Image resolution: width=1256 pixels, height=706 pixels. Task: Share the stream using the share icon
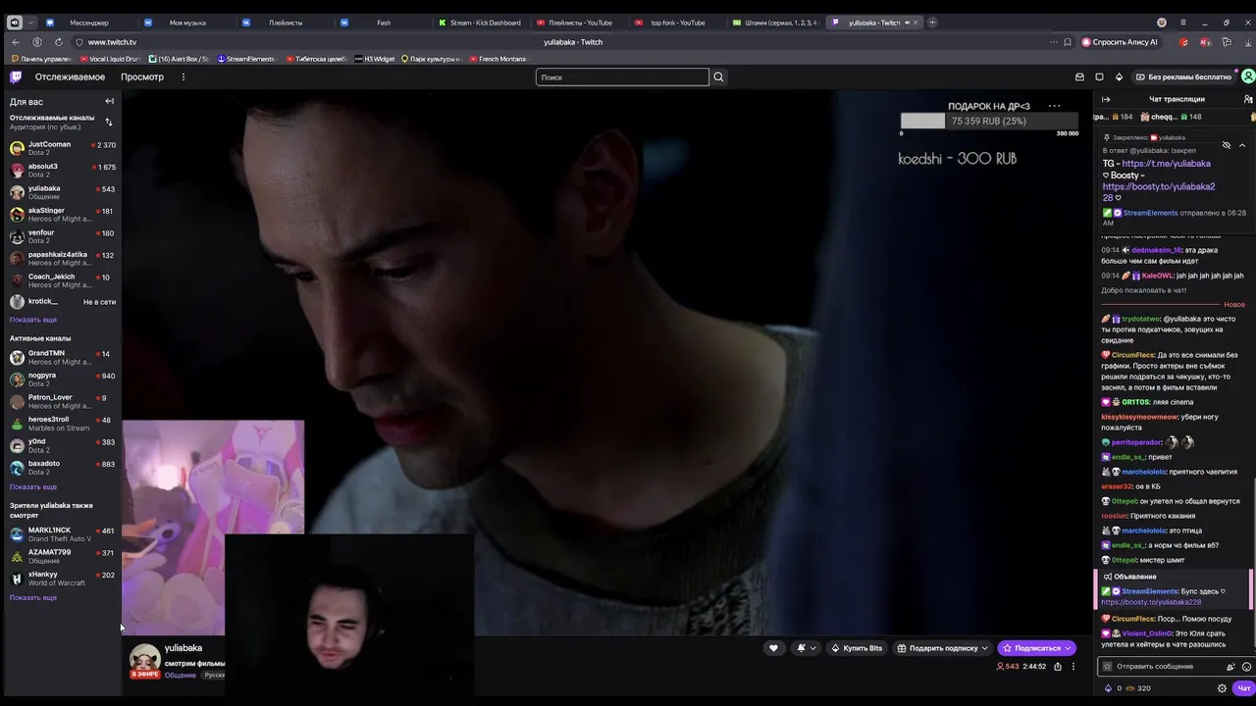[1057, 667]
